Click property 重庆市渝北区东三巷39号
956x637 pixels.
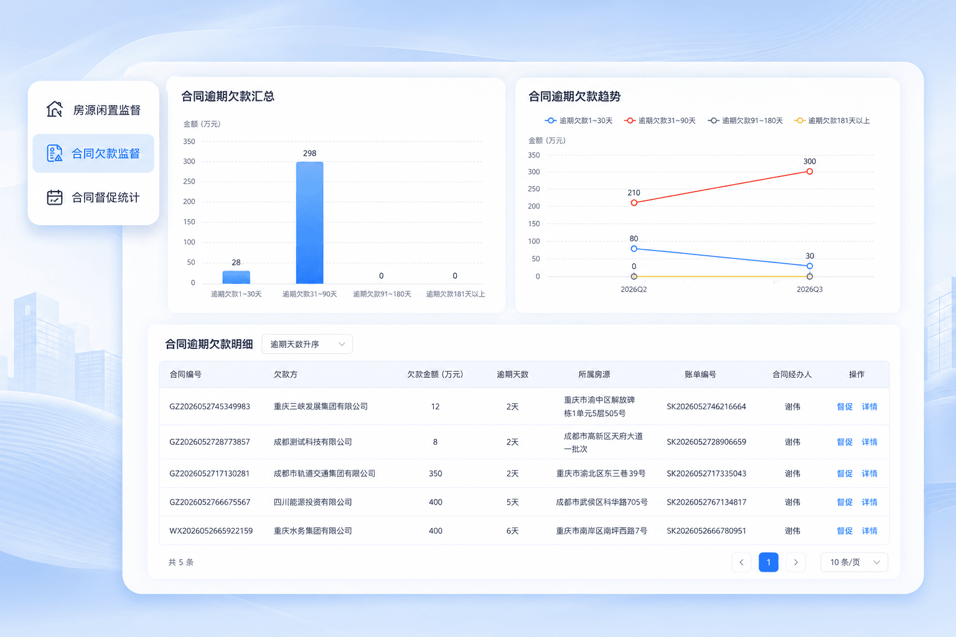click(601, 474)
